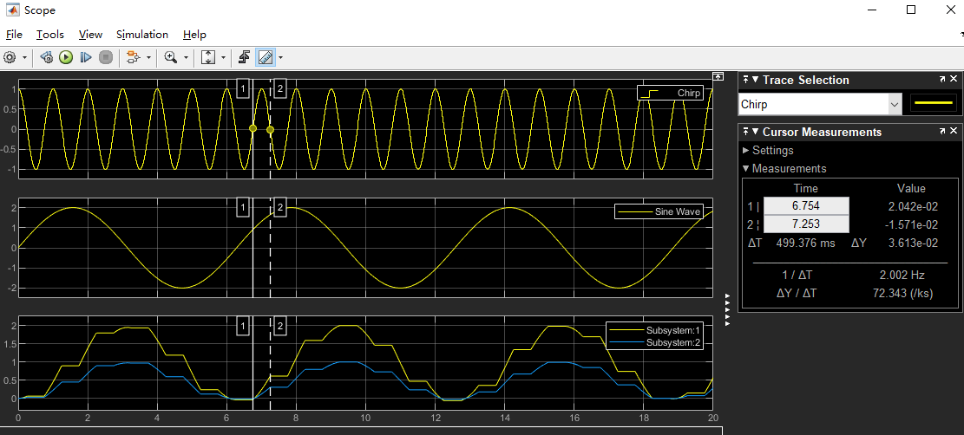
Task: Click the Stop simulation button
Action: point(106,57)
